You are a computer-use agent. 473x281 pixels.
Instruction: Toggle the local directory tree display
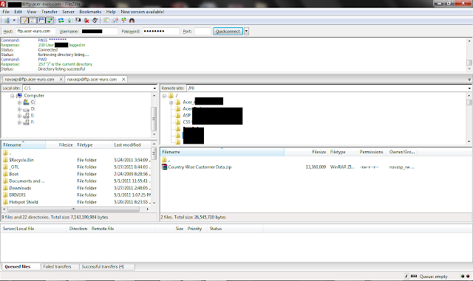33,21
